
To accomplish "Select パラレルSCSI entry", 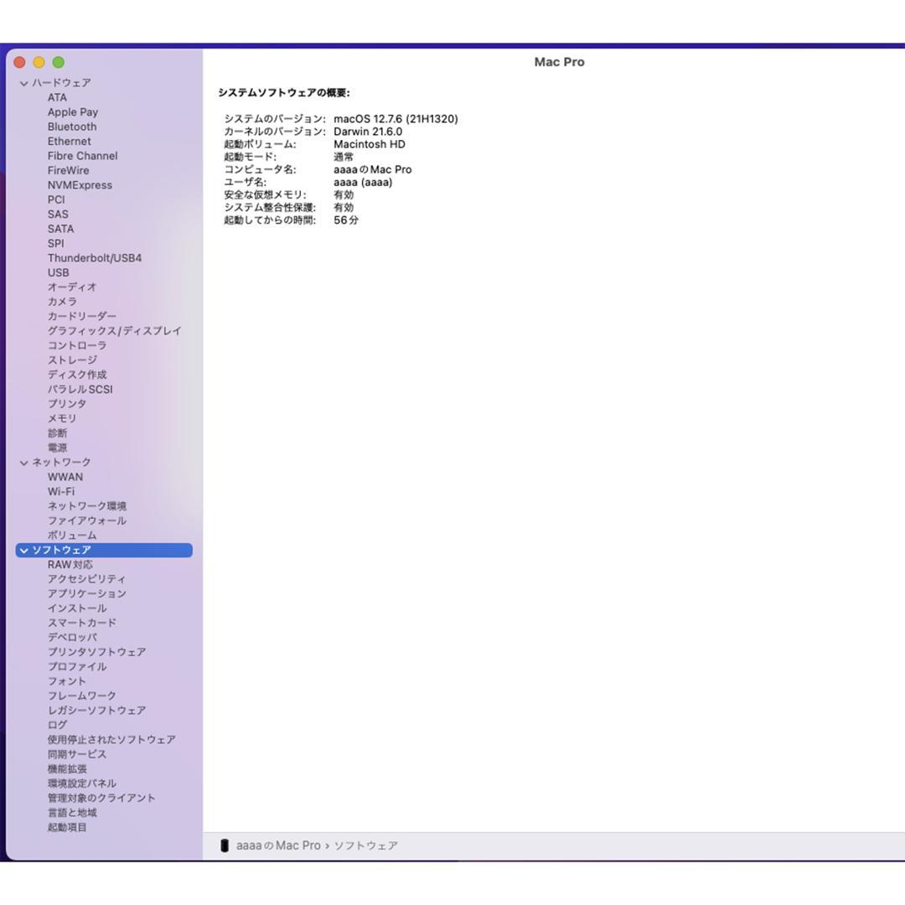I will pyautogui.click(x=80, y=390).
